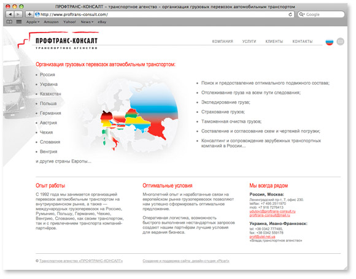The height and width of the screenshot is (279, 356).
Task: Click the 'и другие страны Европы...' text
Action: [64, 161]
